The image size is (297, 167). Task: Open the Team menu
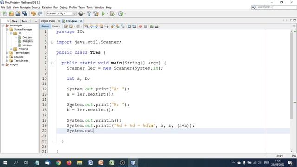pyautogui.click(x=82, y=7)
